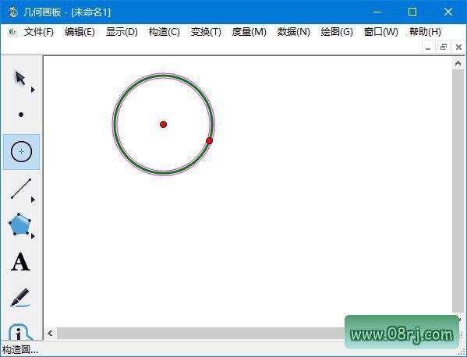Minimize the main application window
The width and height of the screenshot is (467, 357).
click(377, 12)
